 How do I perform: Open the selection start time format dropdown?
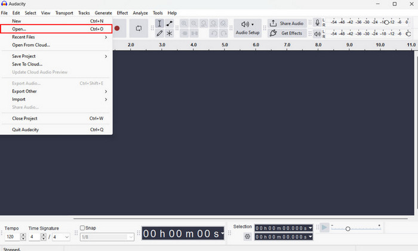[x=311, y=228]
